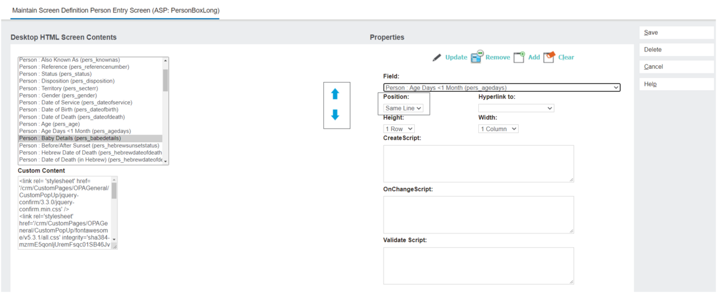This screenshot has height=293, width=717.
Task: Select Person : Before/After Sunset row
Action: click(x=90, y=145)
